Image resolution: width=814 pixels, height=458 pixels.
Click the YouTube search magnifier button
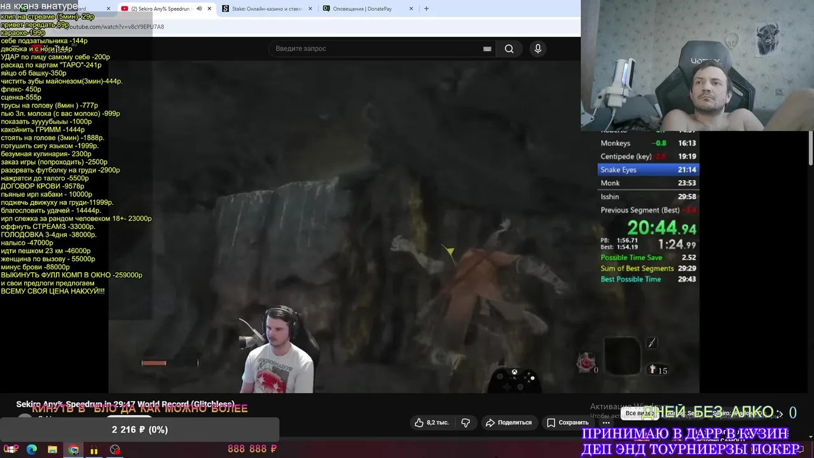coord(509,48)
